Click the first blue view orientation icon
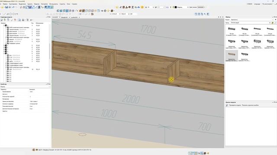The height and width of the screenshot is (155, 277). [58, 11]
